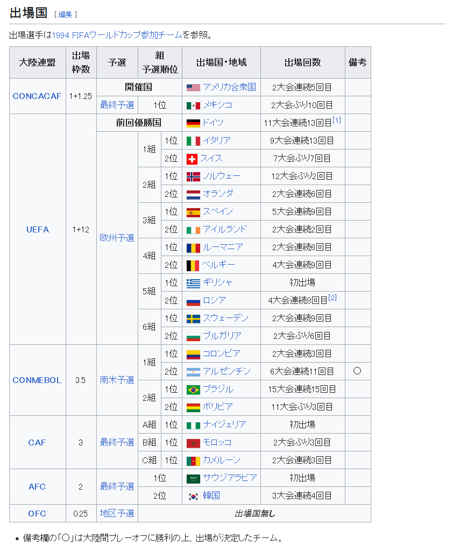This screenshot has height=552, width=453.
Task: Open the OFC confederation link
Action: (x=37, y=514)
